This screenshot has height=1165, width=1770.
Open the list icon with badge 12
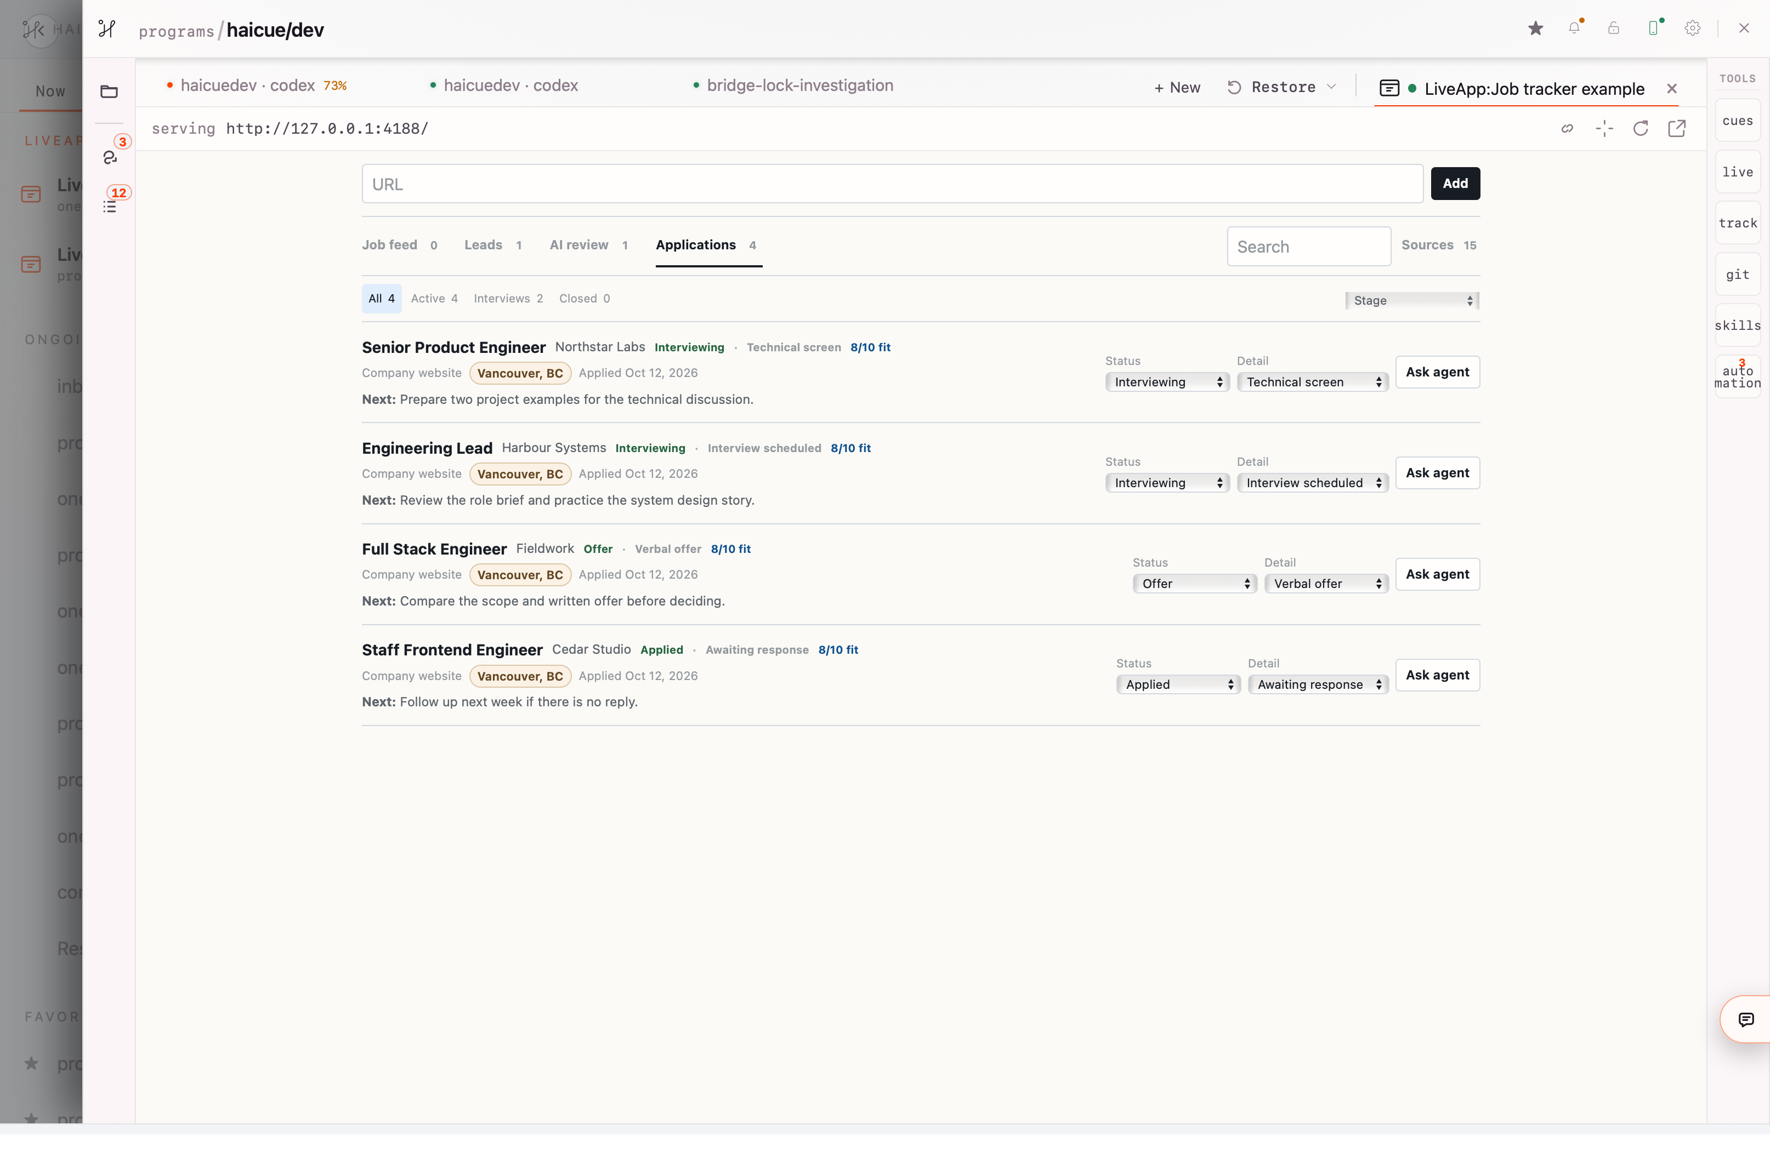click(110, 207)
